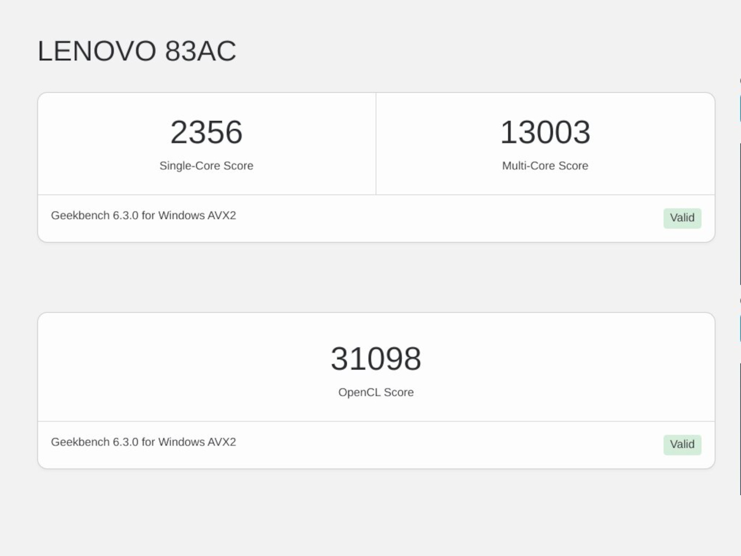Image resolution: width=741 pixels, height=556 pixels.
Task: Select the Multi-Core Score label
Action: (x=545, y=166)
